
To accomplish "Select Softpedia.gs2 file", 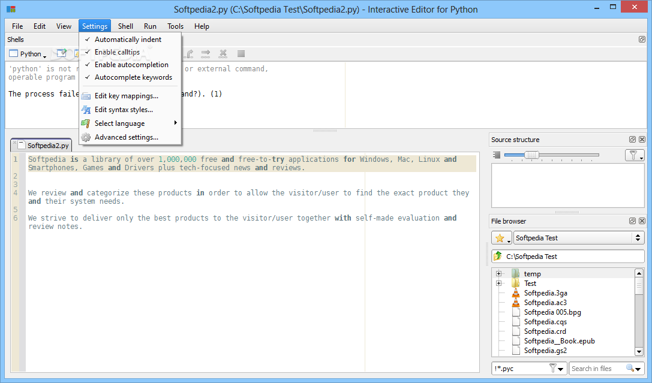I will pyautogui.click(x=545, y=350).
